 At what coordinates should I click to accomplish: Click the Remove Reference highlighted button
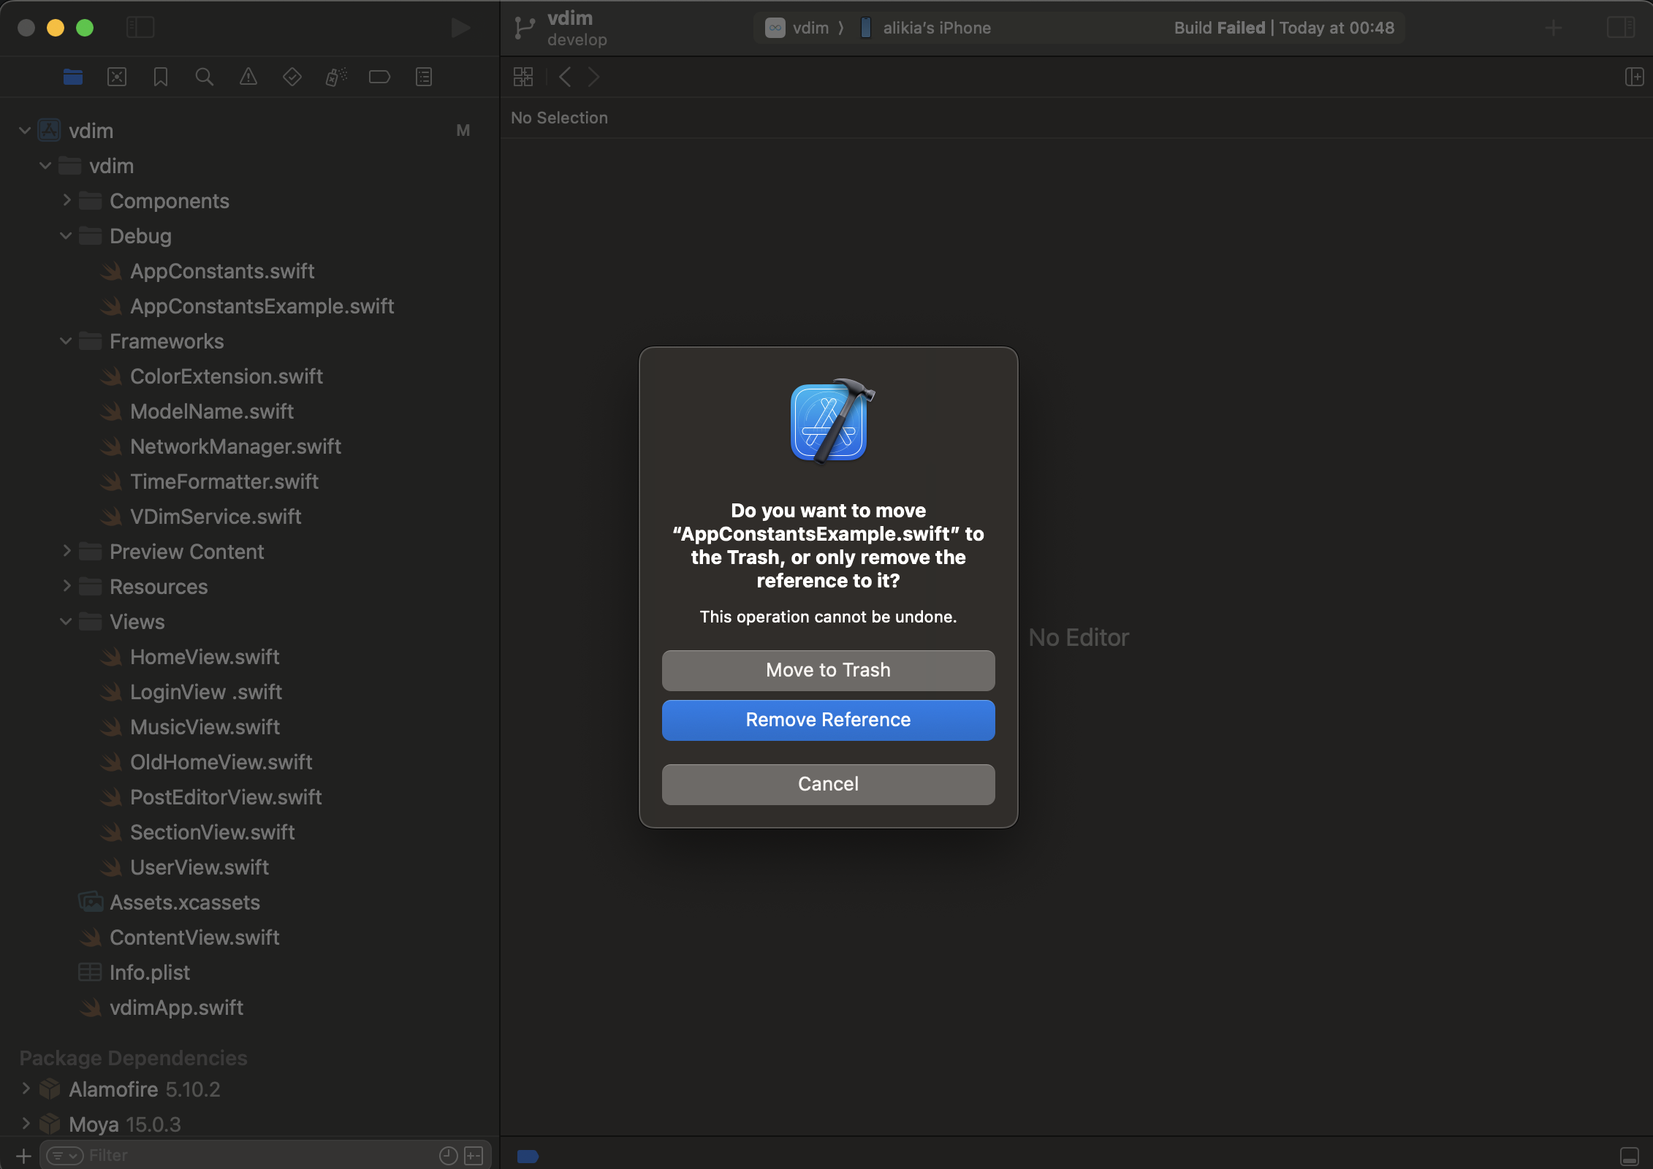(x=829, y=720)
